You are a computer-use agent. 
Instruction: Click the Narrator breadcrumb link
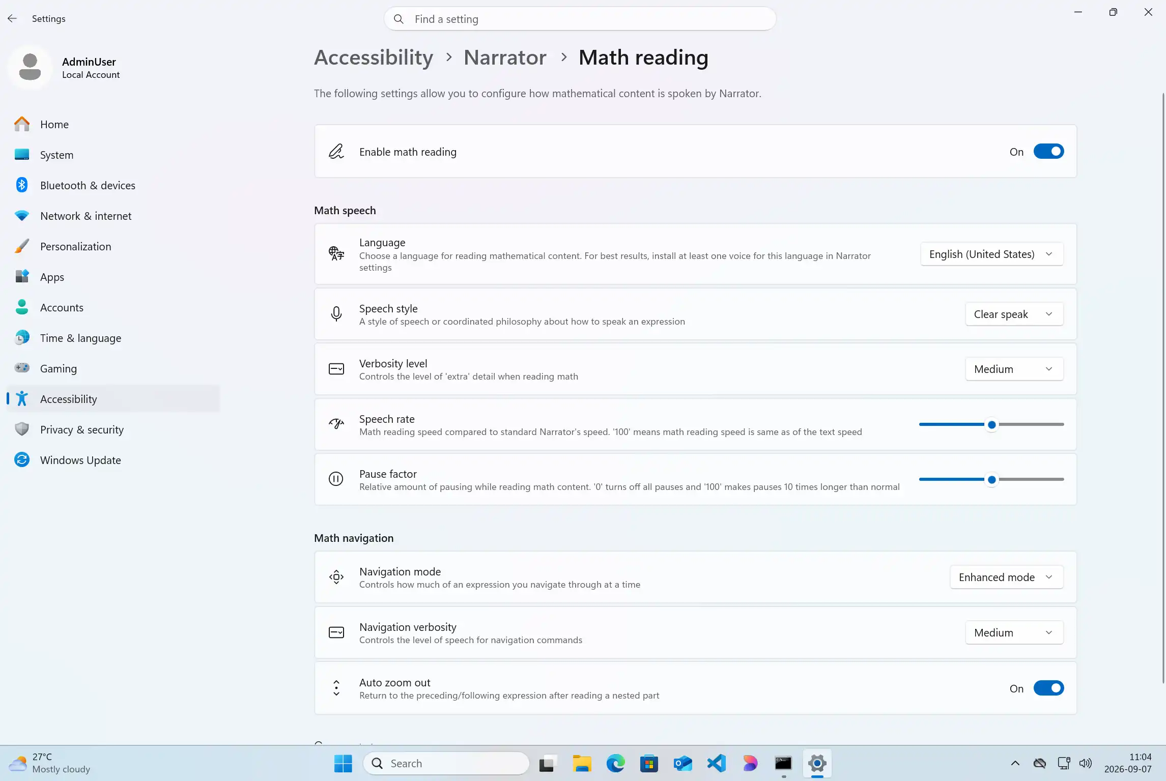[x=505, y=57]
